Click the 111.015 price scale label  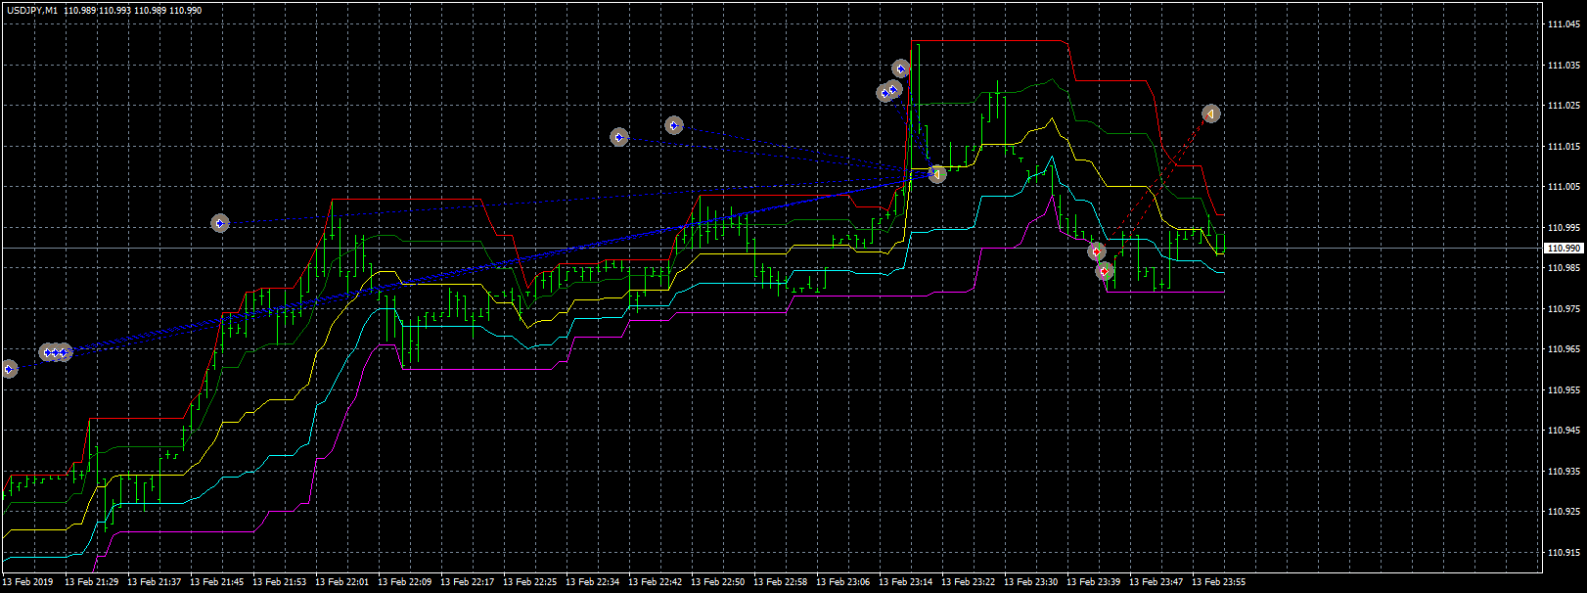point(1564,147)
